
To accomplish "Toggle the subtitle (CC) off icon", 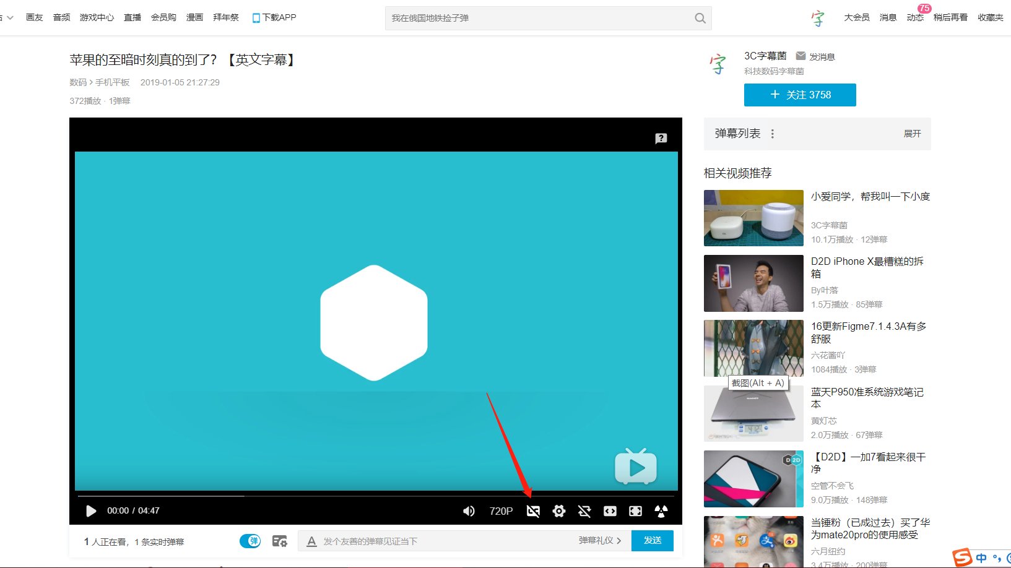I will pos(533,511).
